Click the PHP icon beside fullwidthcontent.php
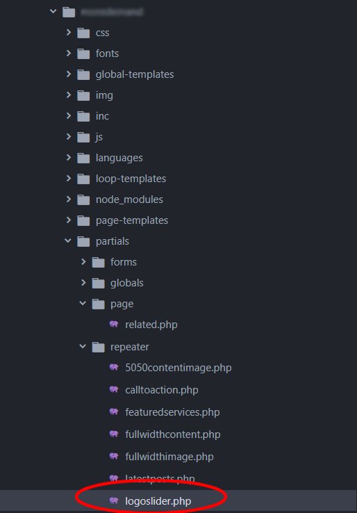357x513 pixels. [114, 434]
